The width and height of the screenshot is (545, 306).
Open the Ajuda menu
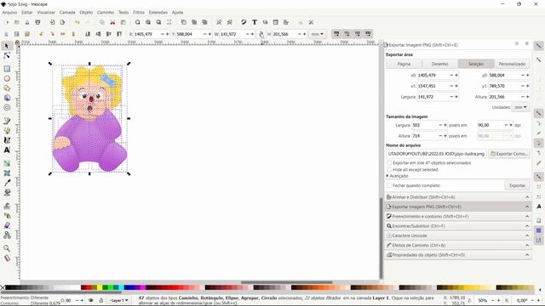(178, 12)
